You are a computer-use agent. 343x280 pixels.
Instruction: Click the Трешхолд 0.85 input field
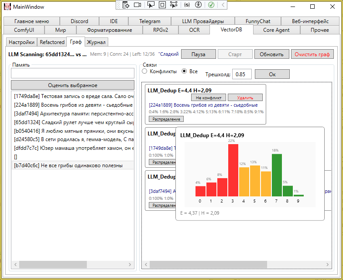[x=242, y=74]
